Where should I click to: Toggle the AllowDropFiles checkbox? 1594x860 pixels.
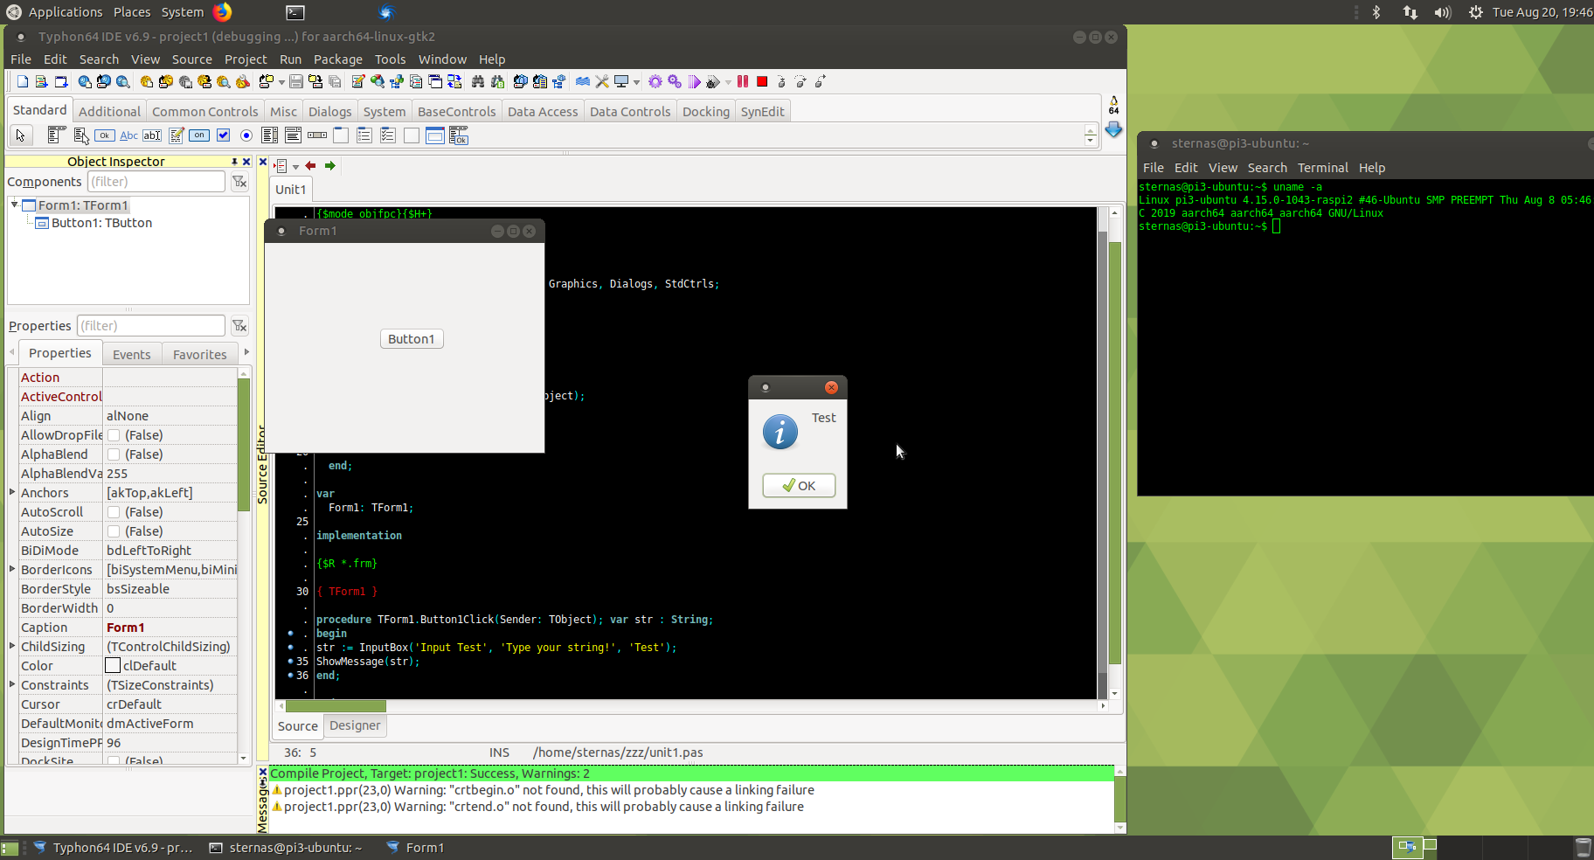[x=114, y=435]
